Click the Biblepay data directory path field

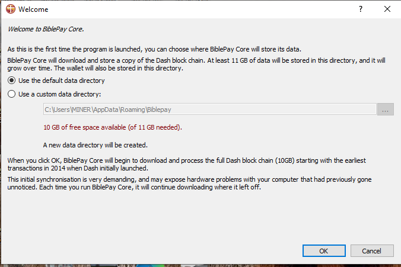pyautogui.click(x=210, y=110)
